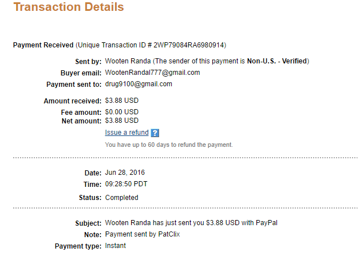Click the Completed status value
The width and height of the screenshot is (364, 256).
(x=121, y=198)
